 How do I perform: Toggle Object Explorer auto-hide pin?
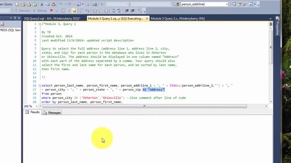[x=15, y=18]
